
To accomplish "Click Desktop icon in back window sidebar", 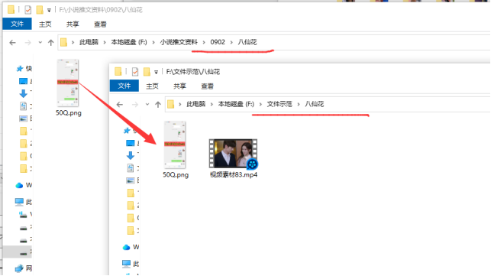I will click(x=23, y=82).
